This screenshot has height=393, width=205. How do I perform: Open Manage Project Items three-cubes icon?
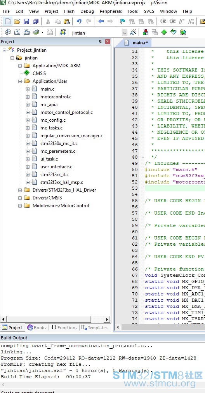point(146,32)
